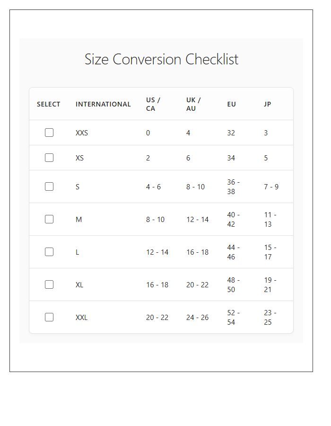Viewport: 331px width, 426px height.
Task: Select the XXS row label
Action: click(82, 133)
